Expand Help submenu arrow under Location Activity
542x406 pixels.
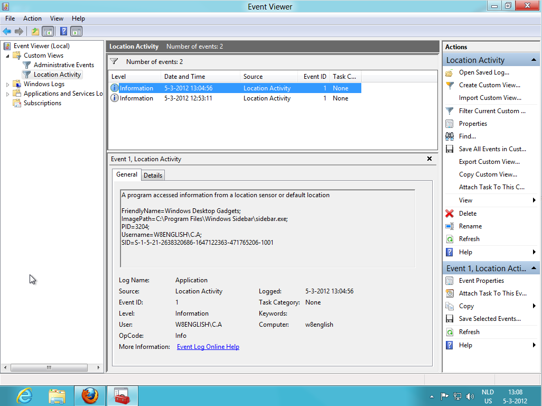coord(534,252)
